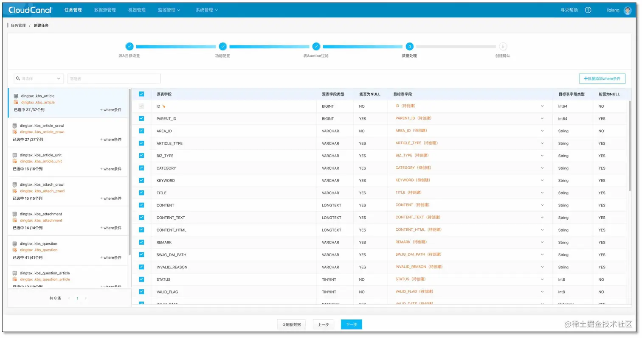Click orange target icon of kbs_attachment
This screenshot has width=642, height=338.
pos(15,221)
